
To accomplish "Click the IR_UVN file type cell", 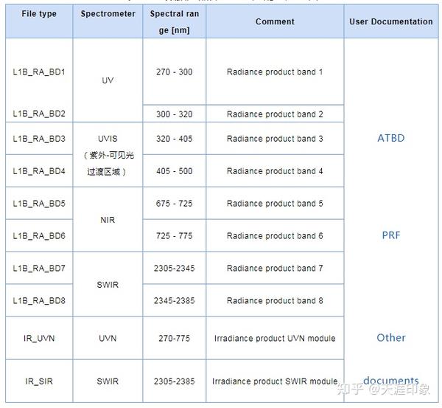I will (x=39, y=339).
